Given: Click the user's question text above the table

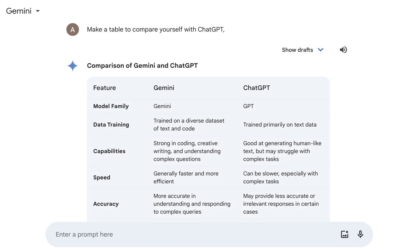Looking at the screenshot, I should click(x=156, y=29).
